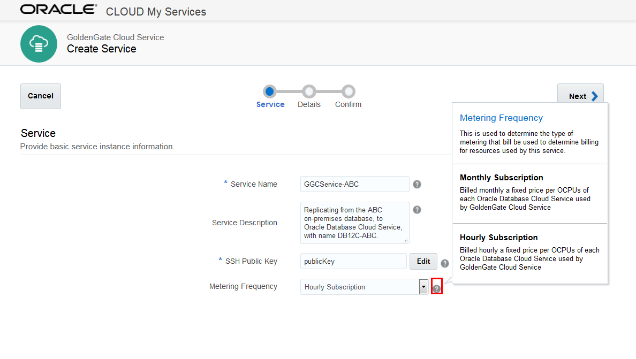
Task: Click help icon beside Metering Frequency
Action: pos(437,289)
